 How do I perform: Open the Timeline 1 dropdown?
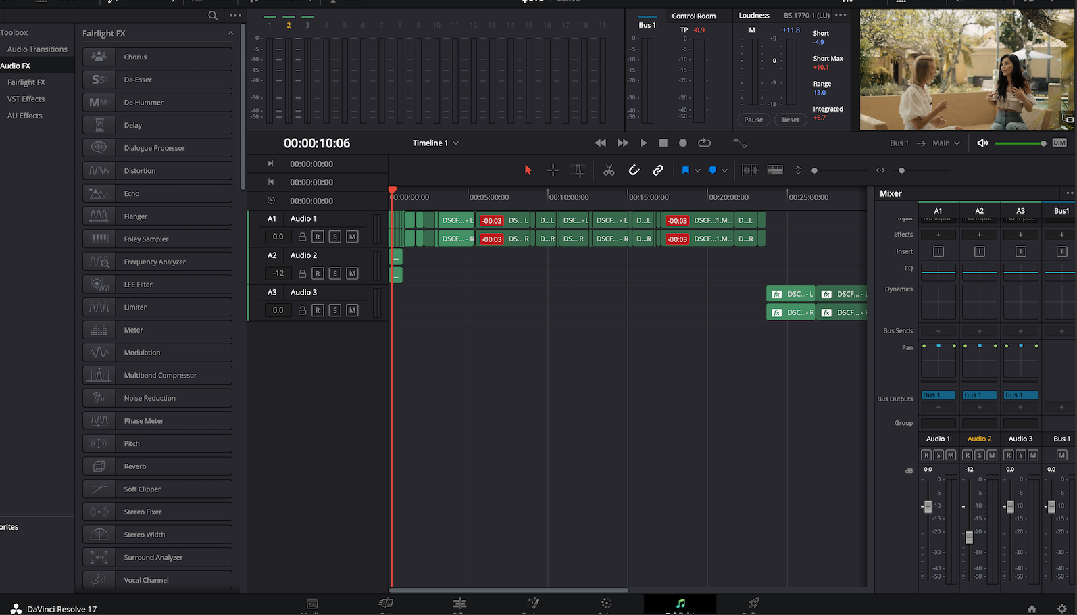click(436, 143)
